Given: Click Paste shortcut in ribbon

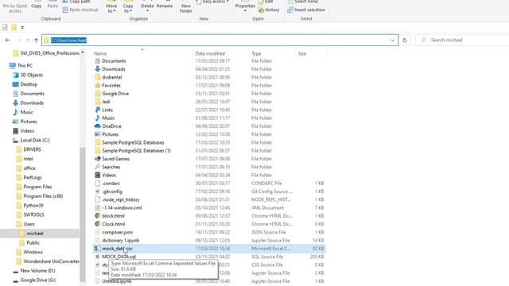Looking at the screenshot, I should point(80,10).
